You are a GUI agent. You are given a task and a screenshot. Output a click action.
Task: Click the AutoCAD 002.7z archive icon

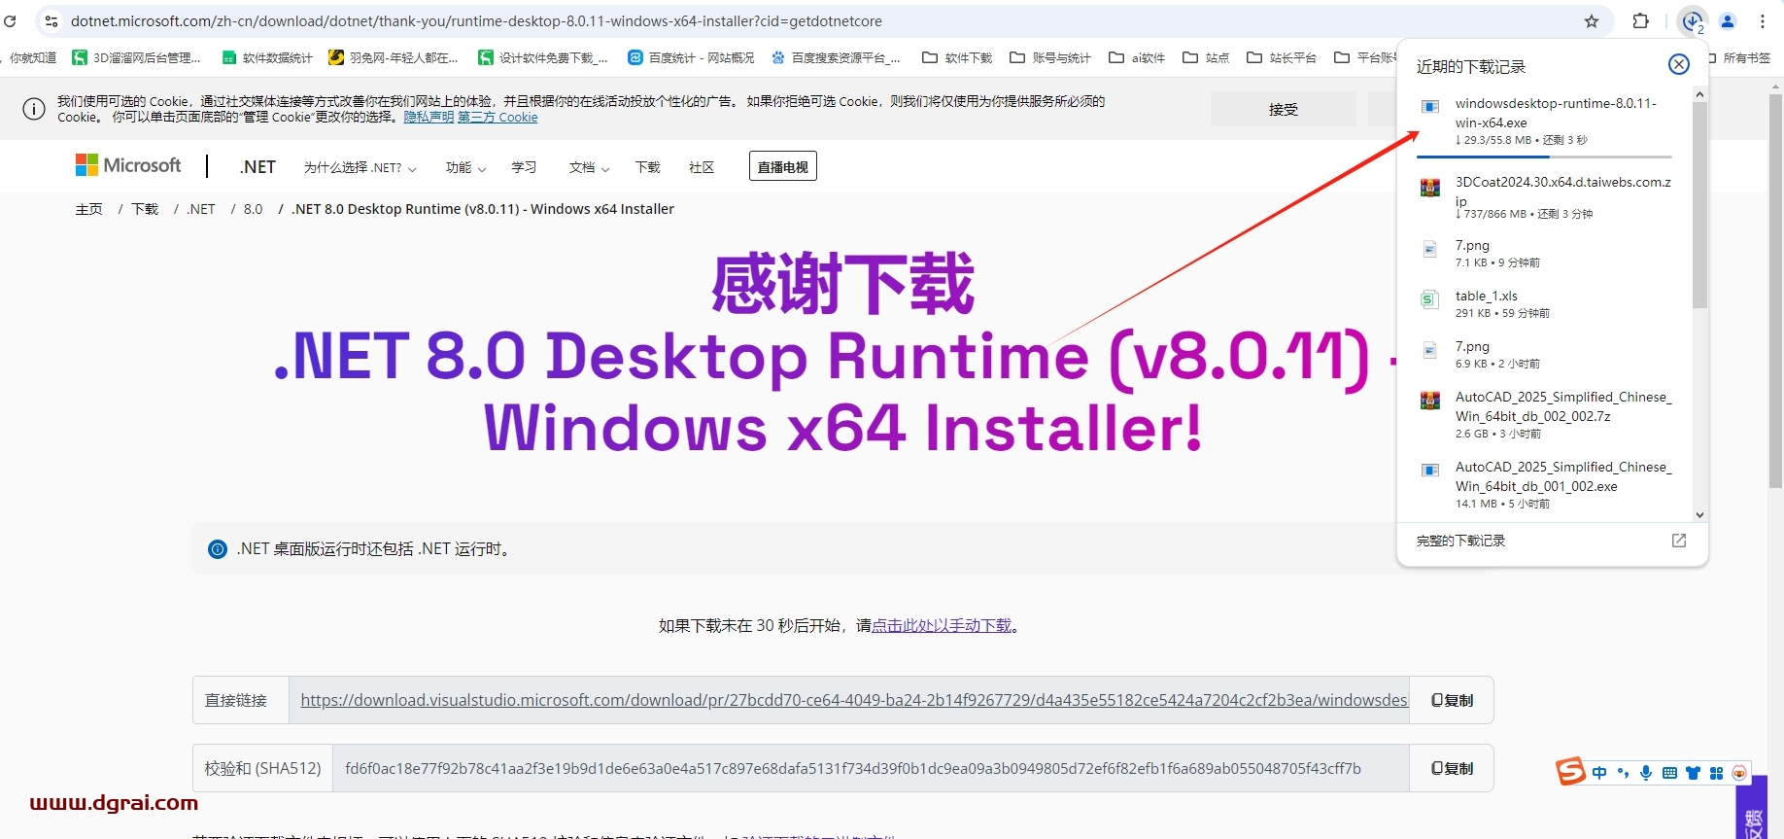click(1430, 400)
